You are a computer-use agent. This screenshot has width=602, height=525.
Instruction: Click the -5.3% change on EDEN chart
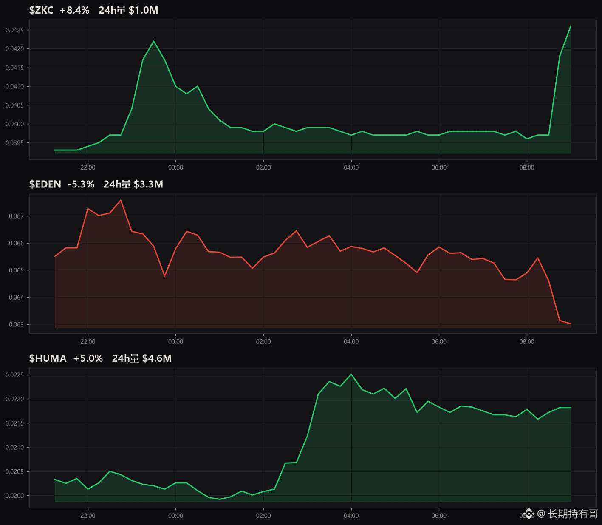tap(81, 184)
